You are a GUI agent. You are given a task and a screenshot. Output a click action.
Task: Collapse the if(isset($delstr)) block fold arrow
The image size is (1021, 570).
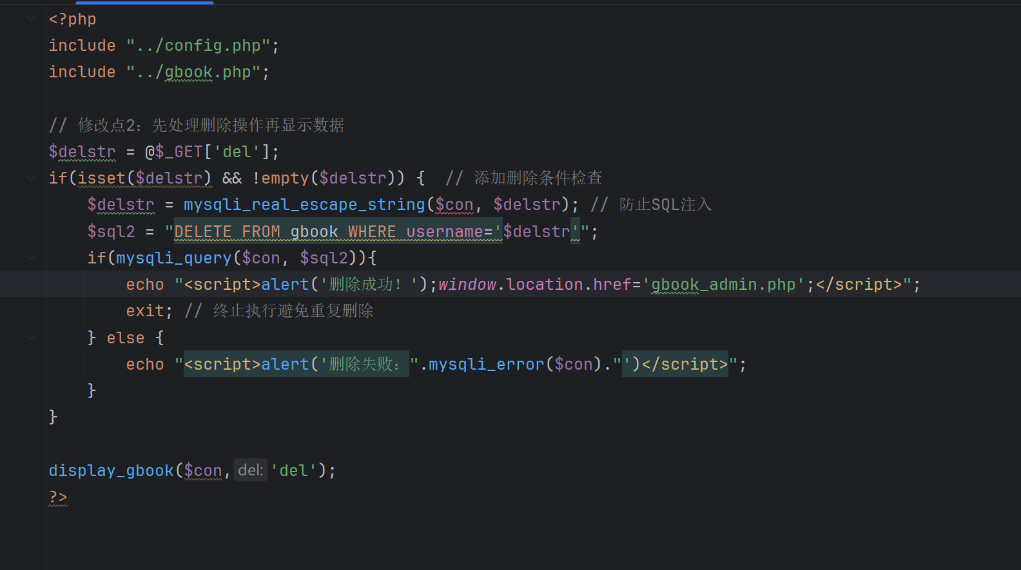point(31,178)
